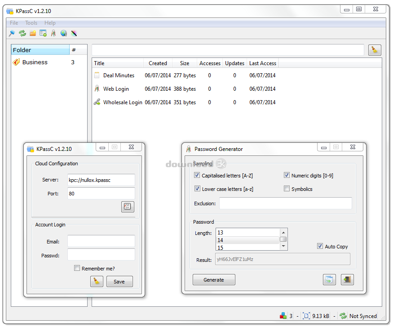Click the blue pin toolbar icon
393x327 pixels.
coord(12,33)
